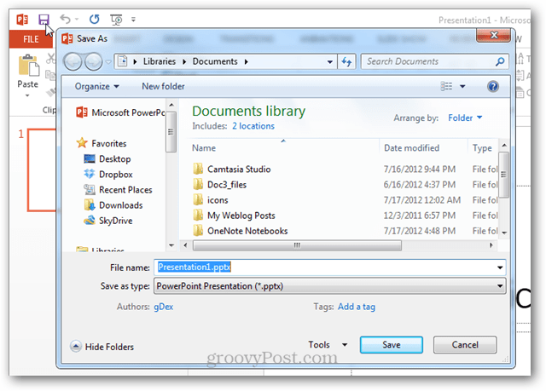Close the Save As dialog

point(494,35)
